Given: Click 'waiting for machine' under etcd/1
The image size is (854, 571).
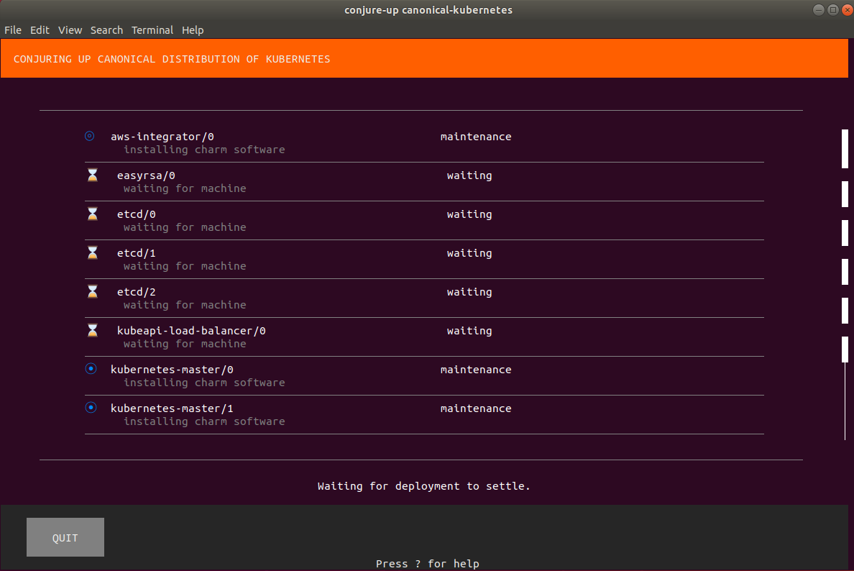Looking at the screenshot, I should tap(185, 266).
